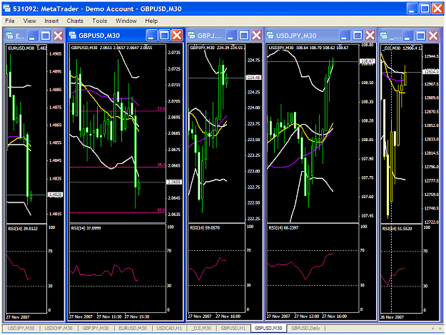The width and height of the screenshot is (446, 335).
Task: Close the USDJPY,M30 chart window
Action: pyautogui.click(x=370, y=35)
